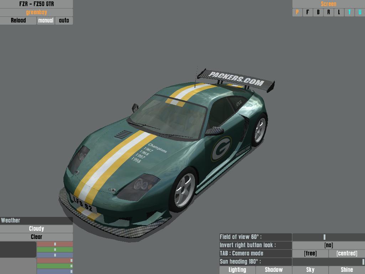Adjust the second red colour slider
Image resolution: width=365 pixels, height=274 pixels.
tap(55, 260)
